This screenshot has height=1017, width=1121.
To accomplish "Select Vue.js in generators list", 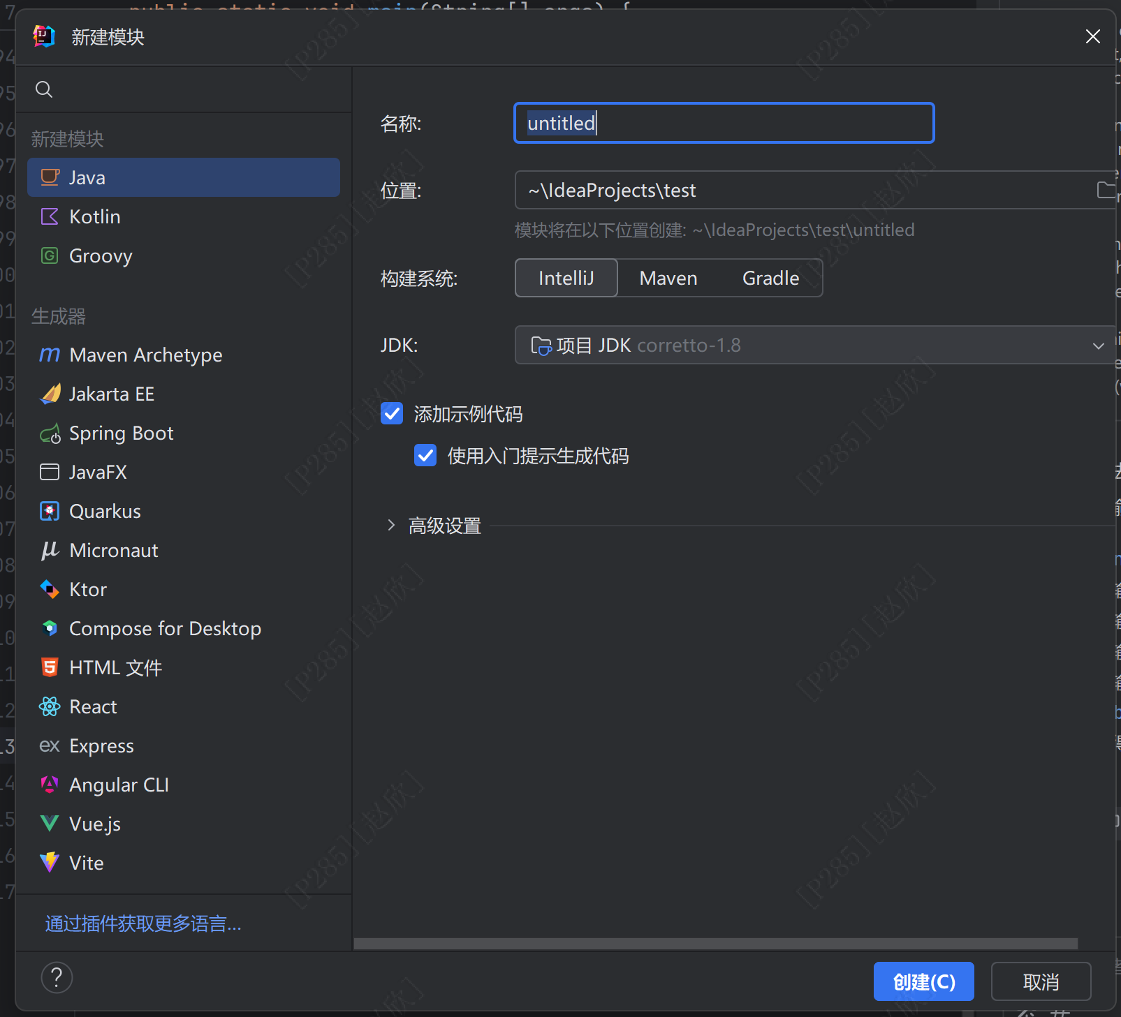I will 184,824.
